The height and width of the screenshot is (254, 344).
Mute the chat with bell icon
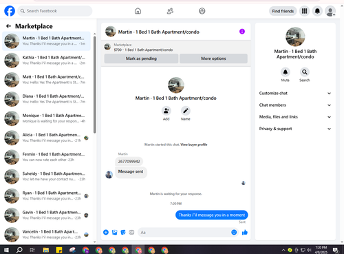click(x=286, y=72)
